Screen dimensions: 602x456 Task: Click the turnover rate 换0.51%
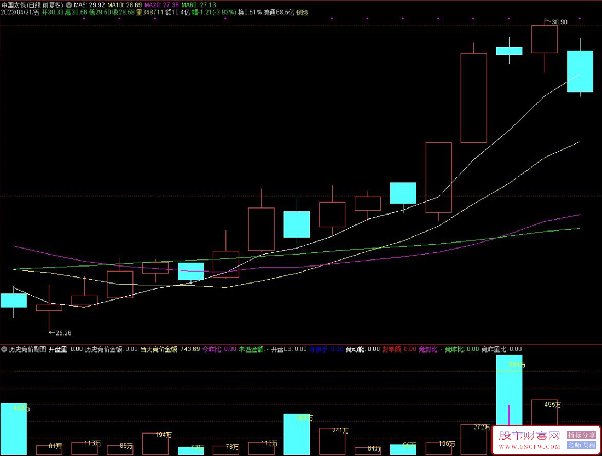point(250,13)
